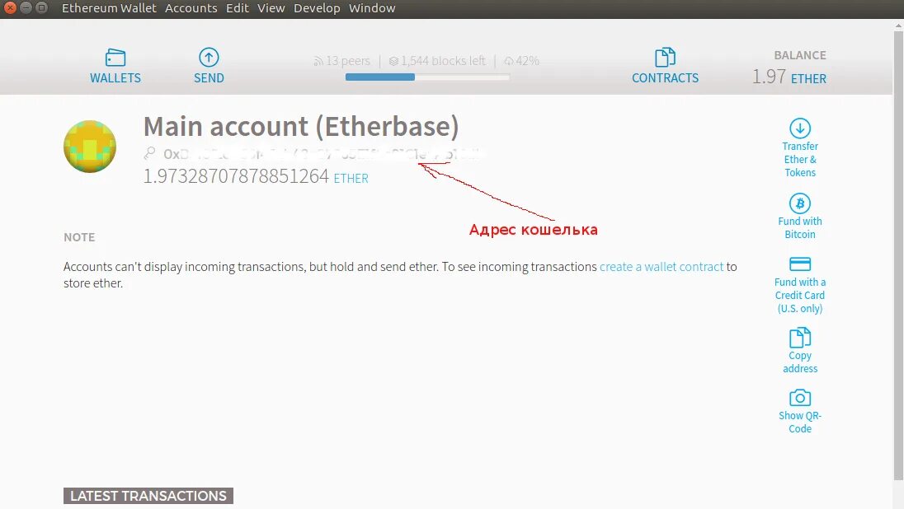The width and height of the screenshot is (904, 509).
Task: Click the Fund with Bitcoin label
Action: pyautogui.click(x=799, y=227)
